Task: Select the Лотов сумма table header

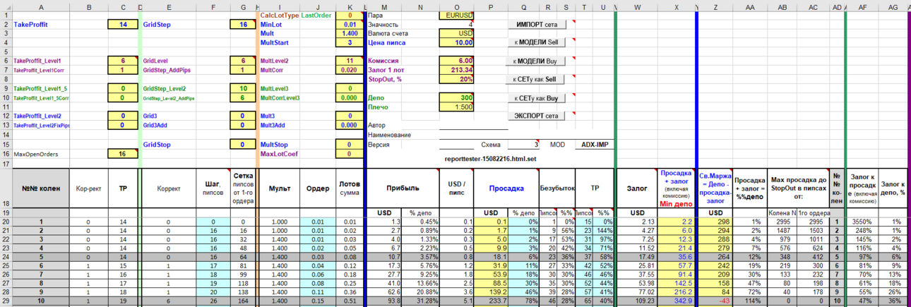Action: (348, 188)
